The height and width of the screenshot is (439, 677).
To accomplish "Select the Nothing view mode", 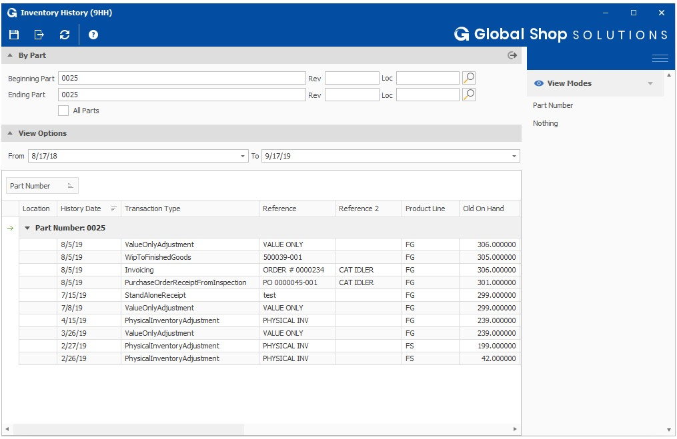I will pyautogui.click(x=546, y=123).
